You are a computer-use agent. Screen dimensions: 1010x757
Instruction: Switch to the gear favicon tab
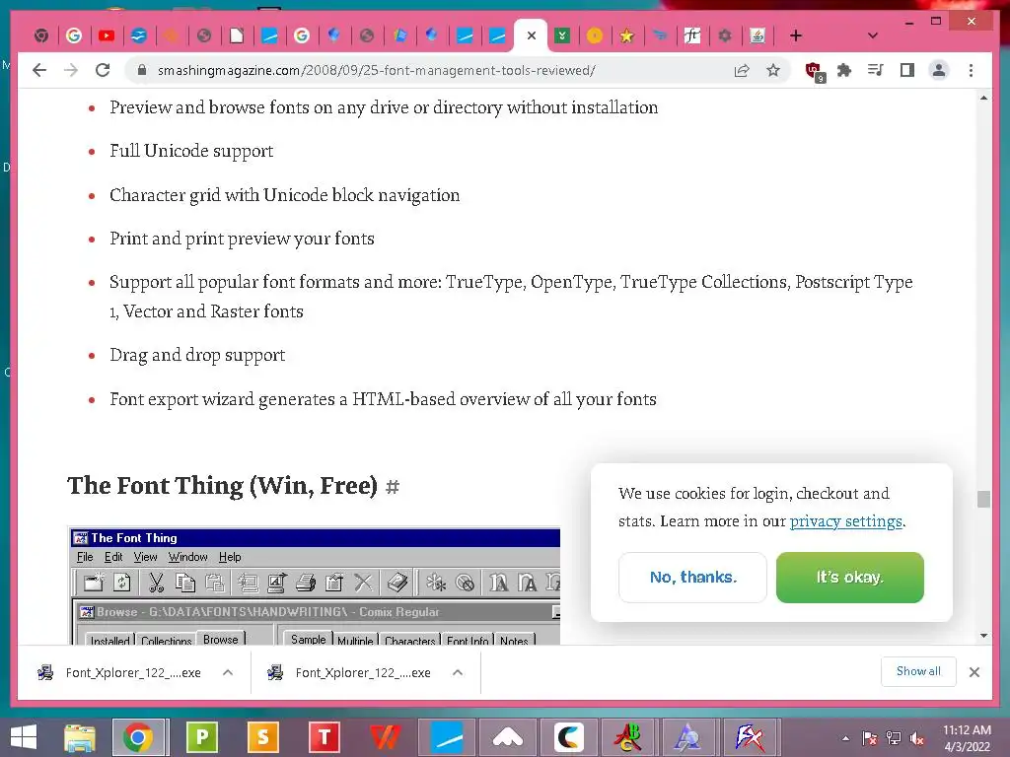click(x=725, y=36)
